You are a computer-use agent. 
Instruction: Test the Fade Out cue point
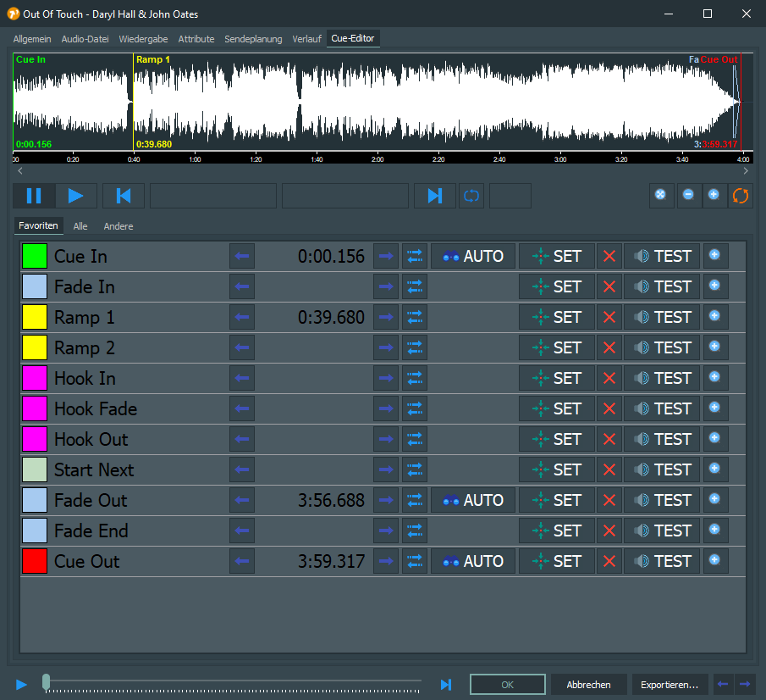pyautogui.click(x=662, y=500)
